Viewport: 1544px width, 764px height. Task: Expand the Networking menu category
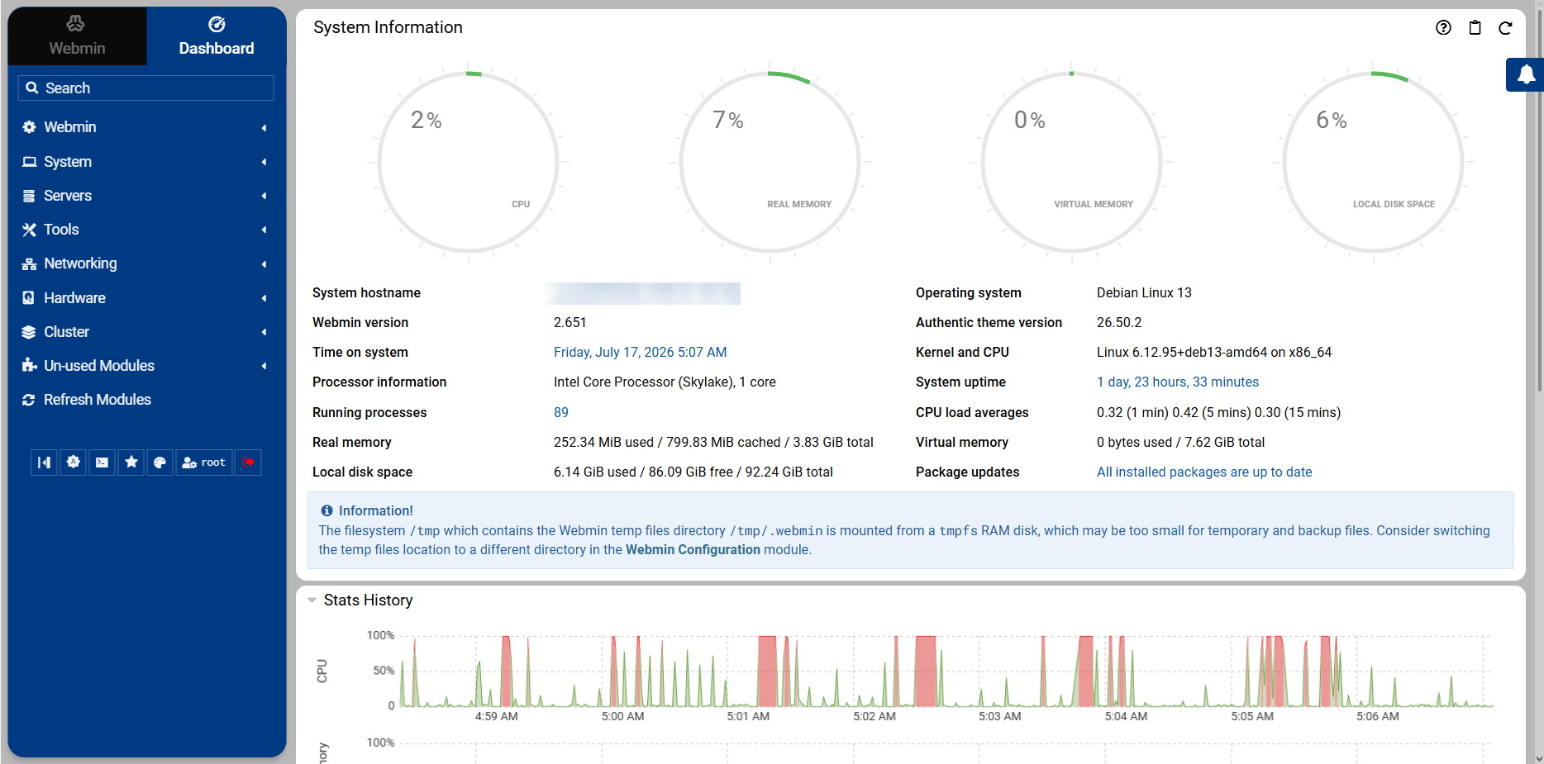click(x=146, y=263)
